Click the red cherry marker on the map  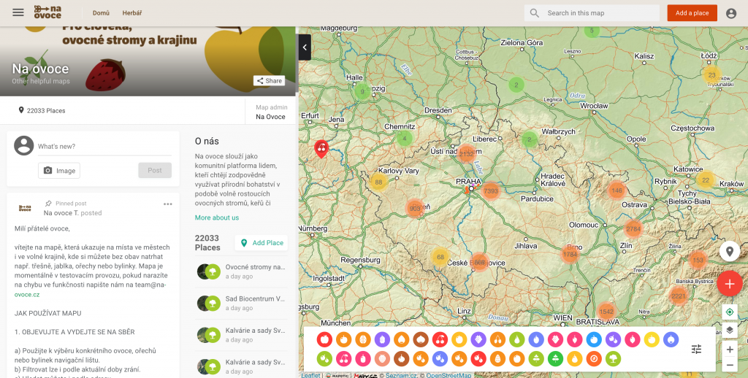click(x=321, y=149)
